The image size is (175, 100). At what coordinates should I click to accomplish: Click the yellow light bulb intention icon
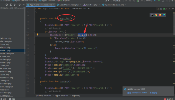[38, 35]
